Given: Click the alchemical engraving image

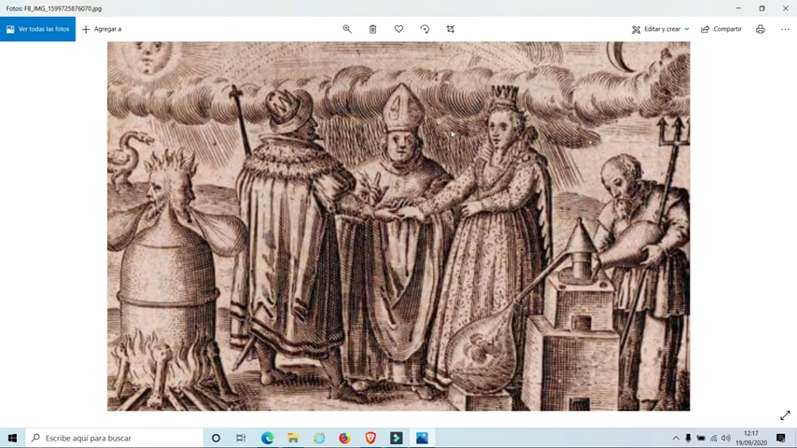Looking at the screenshot, I should (x=398, y=226).
